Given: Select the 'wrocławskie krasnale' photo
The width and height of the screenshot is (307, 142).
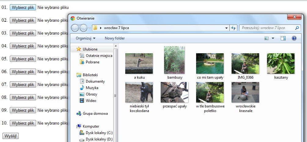Looking at the screenshot, I should [245, 92].
